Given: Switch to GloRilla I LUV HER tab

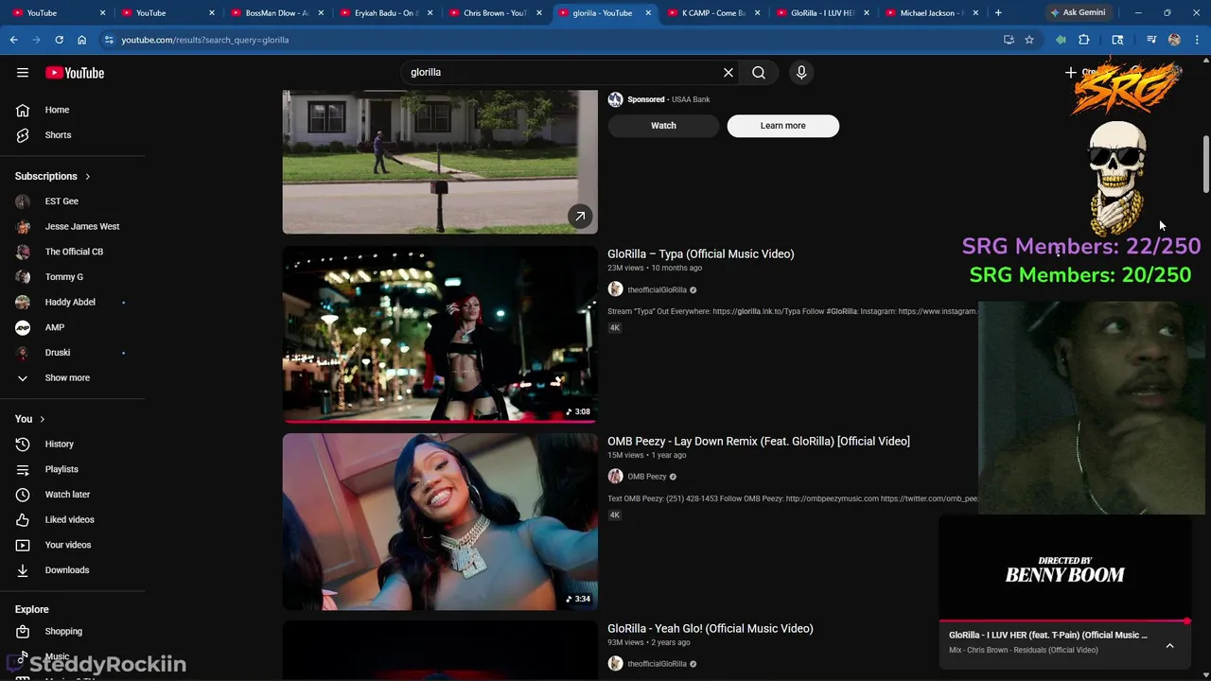Looking at the screenshot, I should pos(822,13).
